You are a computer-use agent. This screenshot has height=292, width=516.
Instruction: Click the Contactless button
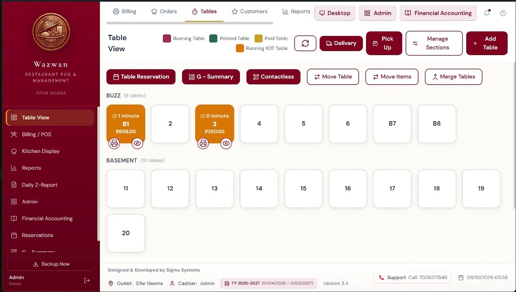[x=273, y=77]
